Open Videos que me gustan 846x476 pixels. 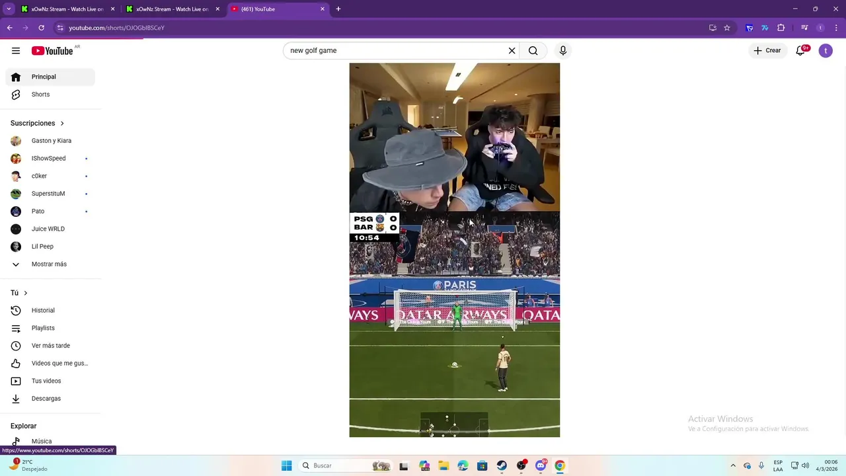click(50, 364)
